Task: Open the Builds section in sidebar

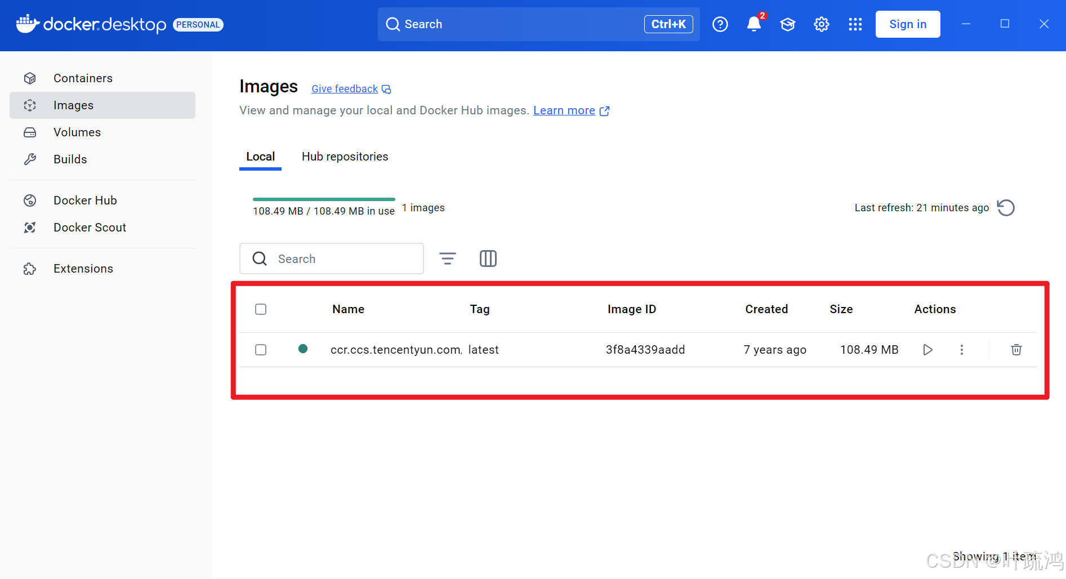Action: [x=70, y=159]
